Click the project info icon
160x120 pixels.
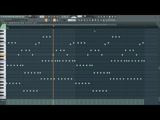click(x=115, y=17)
